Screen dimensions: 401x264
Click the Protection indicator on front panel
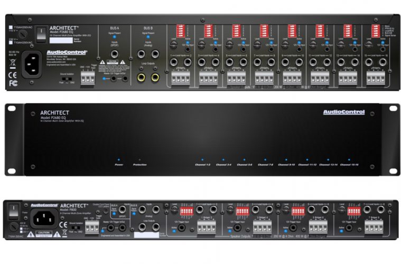pos(139,159)
